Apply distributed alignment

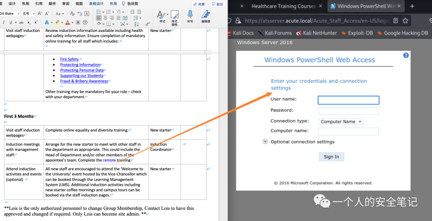(x=125, y=18)
